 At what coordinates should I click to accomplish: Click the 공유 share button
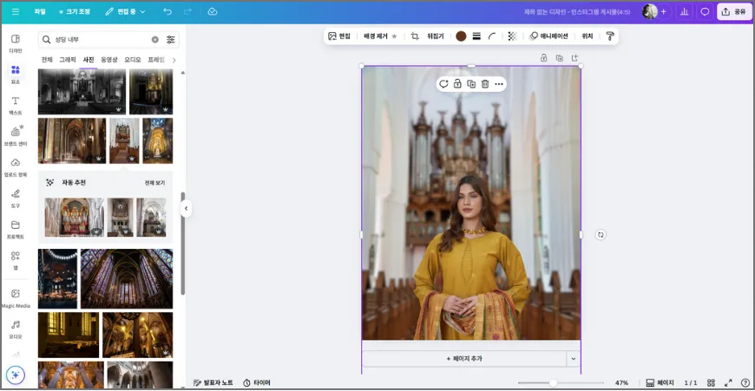[x=733, y=11]
